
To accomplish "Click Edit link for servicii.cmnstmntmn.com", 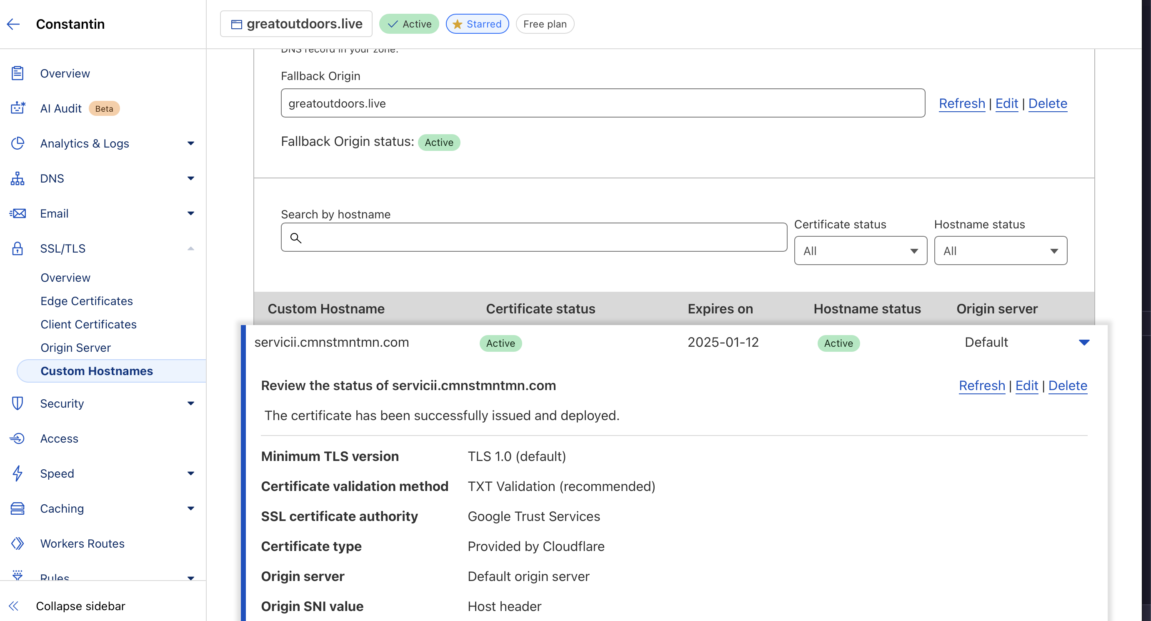I will tap(1026, 386).
